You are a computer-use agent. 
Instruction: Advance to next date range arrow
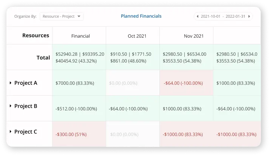click(x=250, y=17)
